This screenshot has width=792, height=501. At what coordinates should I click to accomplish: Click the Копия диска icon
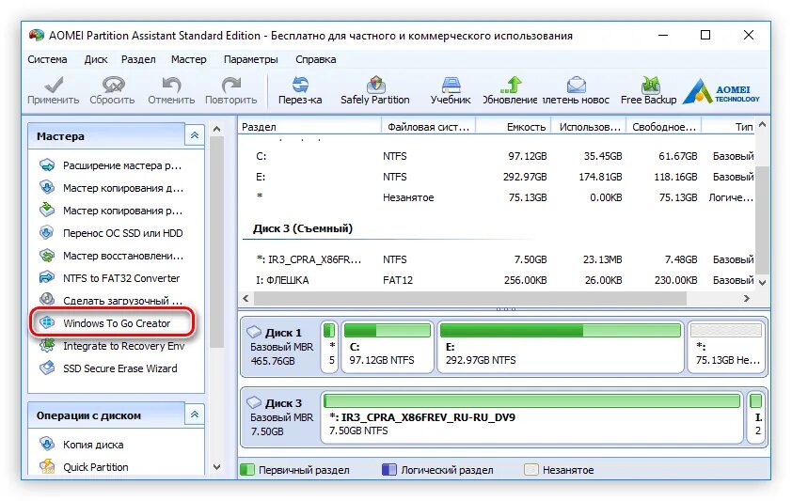pos(47,444)
